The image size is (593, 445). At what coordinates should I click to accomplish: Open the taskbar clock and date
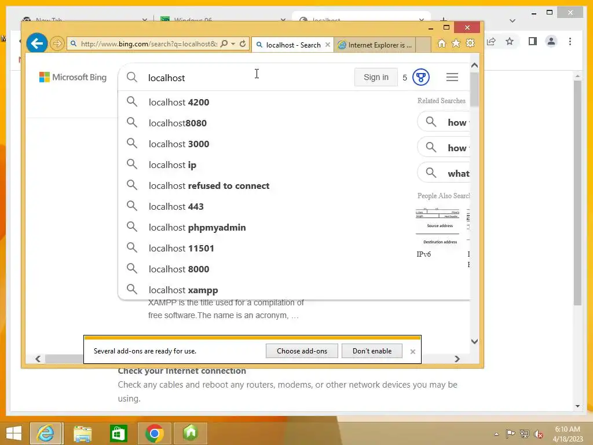(568, 434)
